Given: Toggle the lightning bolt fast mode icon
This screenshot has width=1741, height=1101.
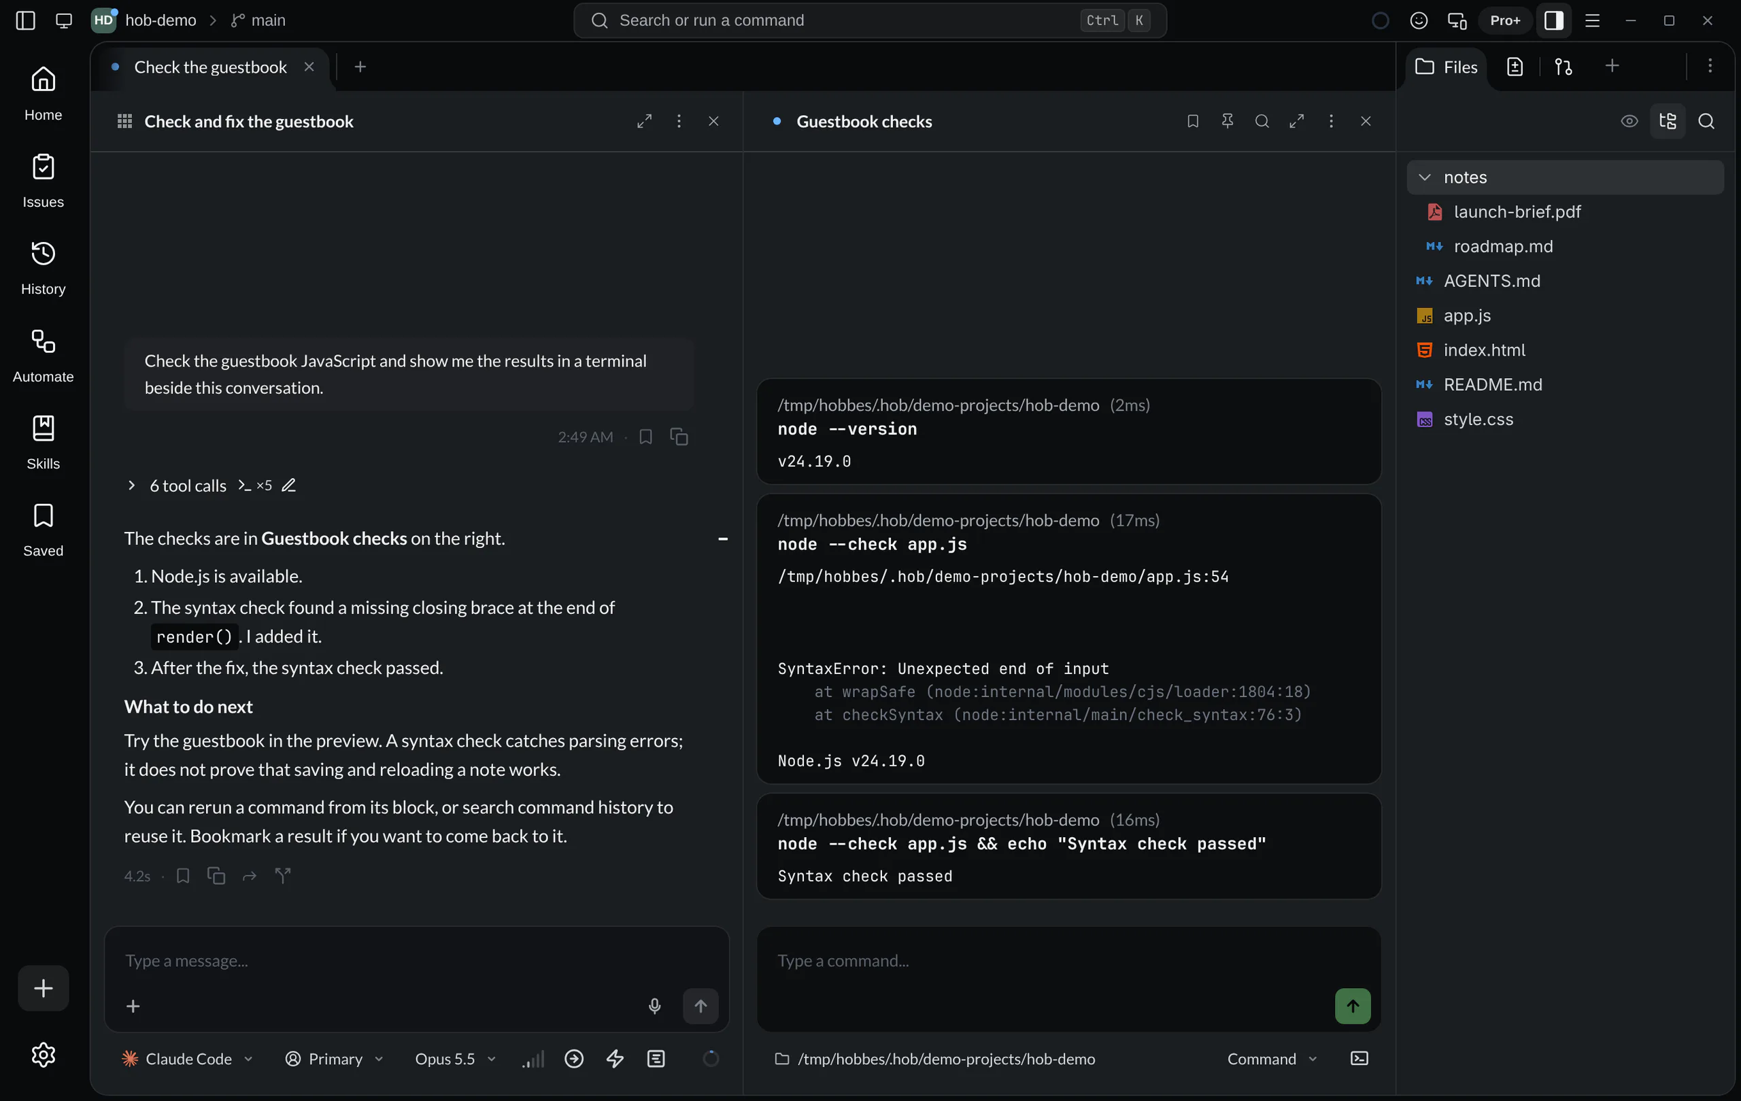Looking at the screenshot, I should (615, 1058).
